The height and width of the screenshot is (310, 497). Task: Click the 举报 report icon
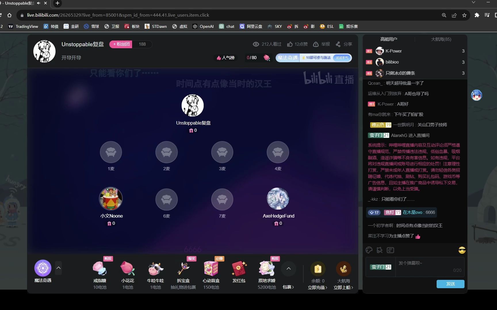click(316, 44)
